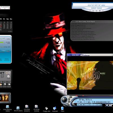113x113 pixels.
Task: Select SET LIST in the DVD menu
Action: [x=82, y=75]
